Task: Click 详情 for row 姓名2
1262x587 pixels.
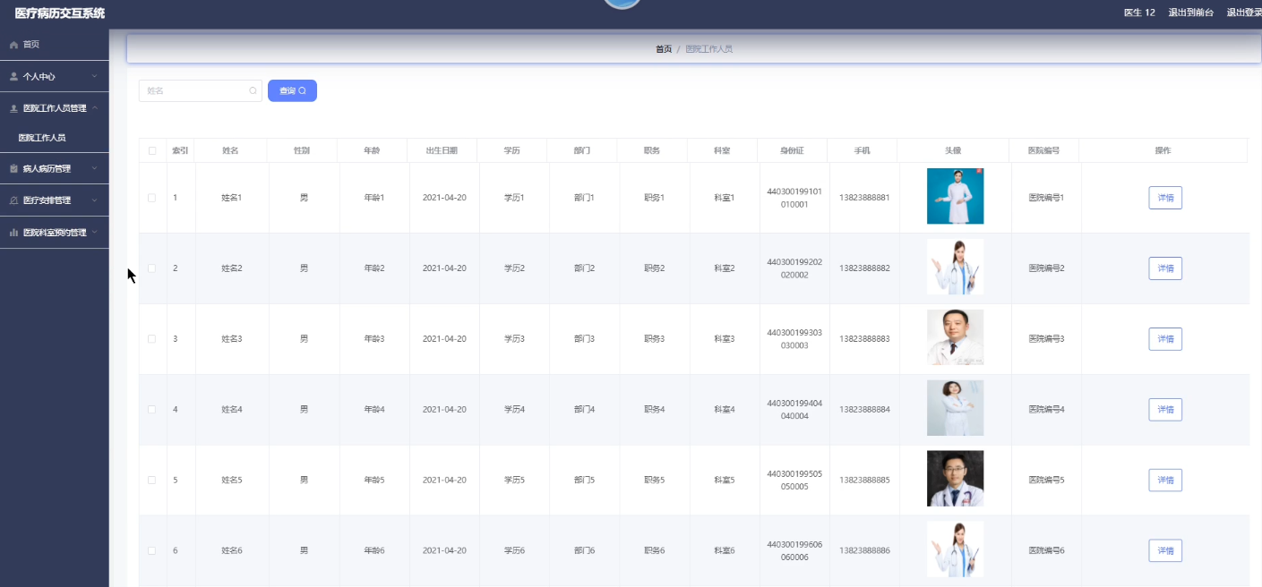Action: click(x=1165, y=268)
